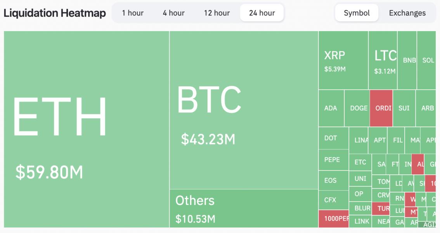The height and width of the screenshot is (233, 440).
Task: Select the red ORDI tile
Action: (381, 108)
